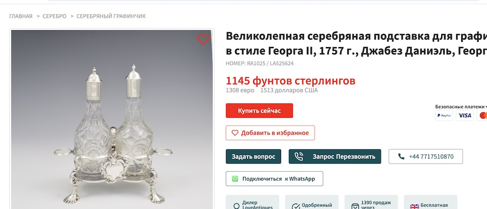Screen dimensions: 487x209
Task: Click the shopping bag sales icon
Action: pyautogui.click(x=355, y=206)
